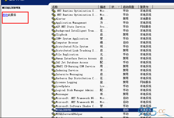
Task: Click the Messenger service gear icon
Action: 53,94
